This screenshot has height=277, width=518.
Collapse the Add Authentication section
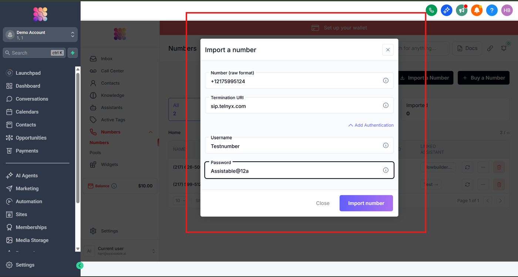point(371,125)
